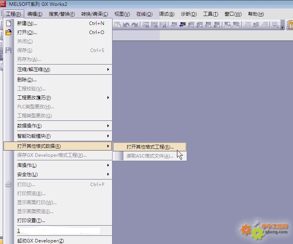Expand 打开其他格式数据(R) submenu arrow
The height and width of the screenshot is (244, 293).
(108, 146)
